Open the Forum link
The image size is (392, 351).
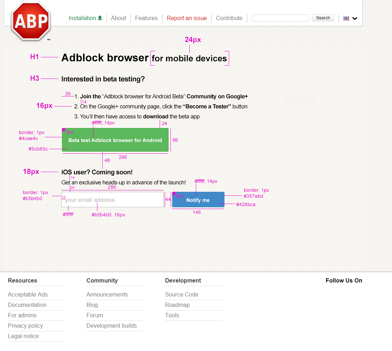[95, 315]
